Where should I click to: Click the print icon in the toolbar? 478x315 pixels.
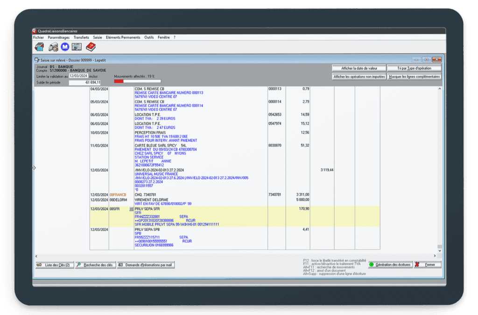pos(39,47)
